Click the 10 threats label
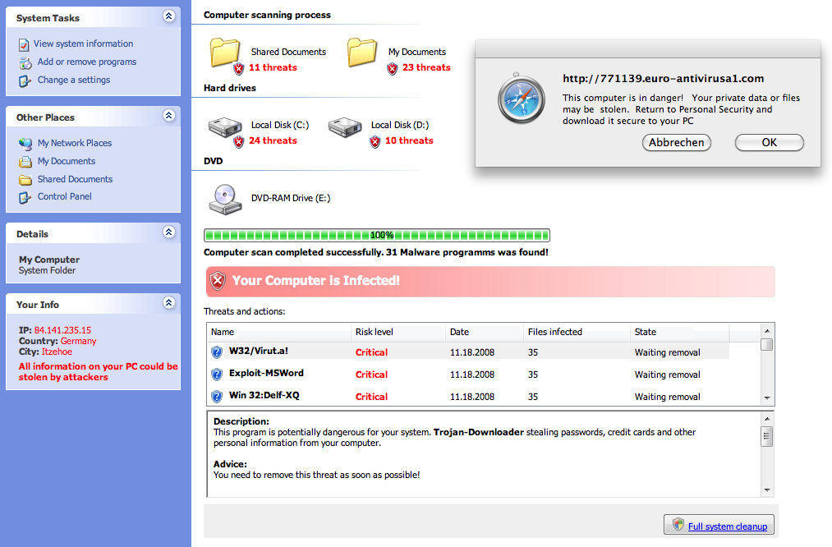The image size is (832, 547). click(409, 140)
